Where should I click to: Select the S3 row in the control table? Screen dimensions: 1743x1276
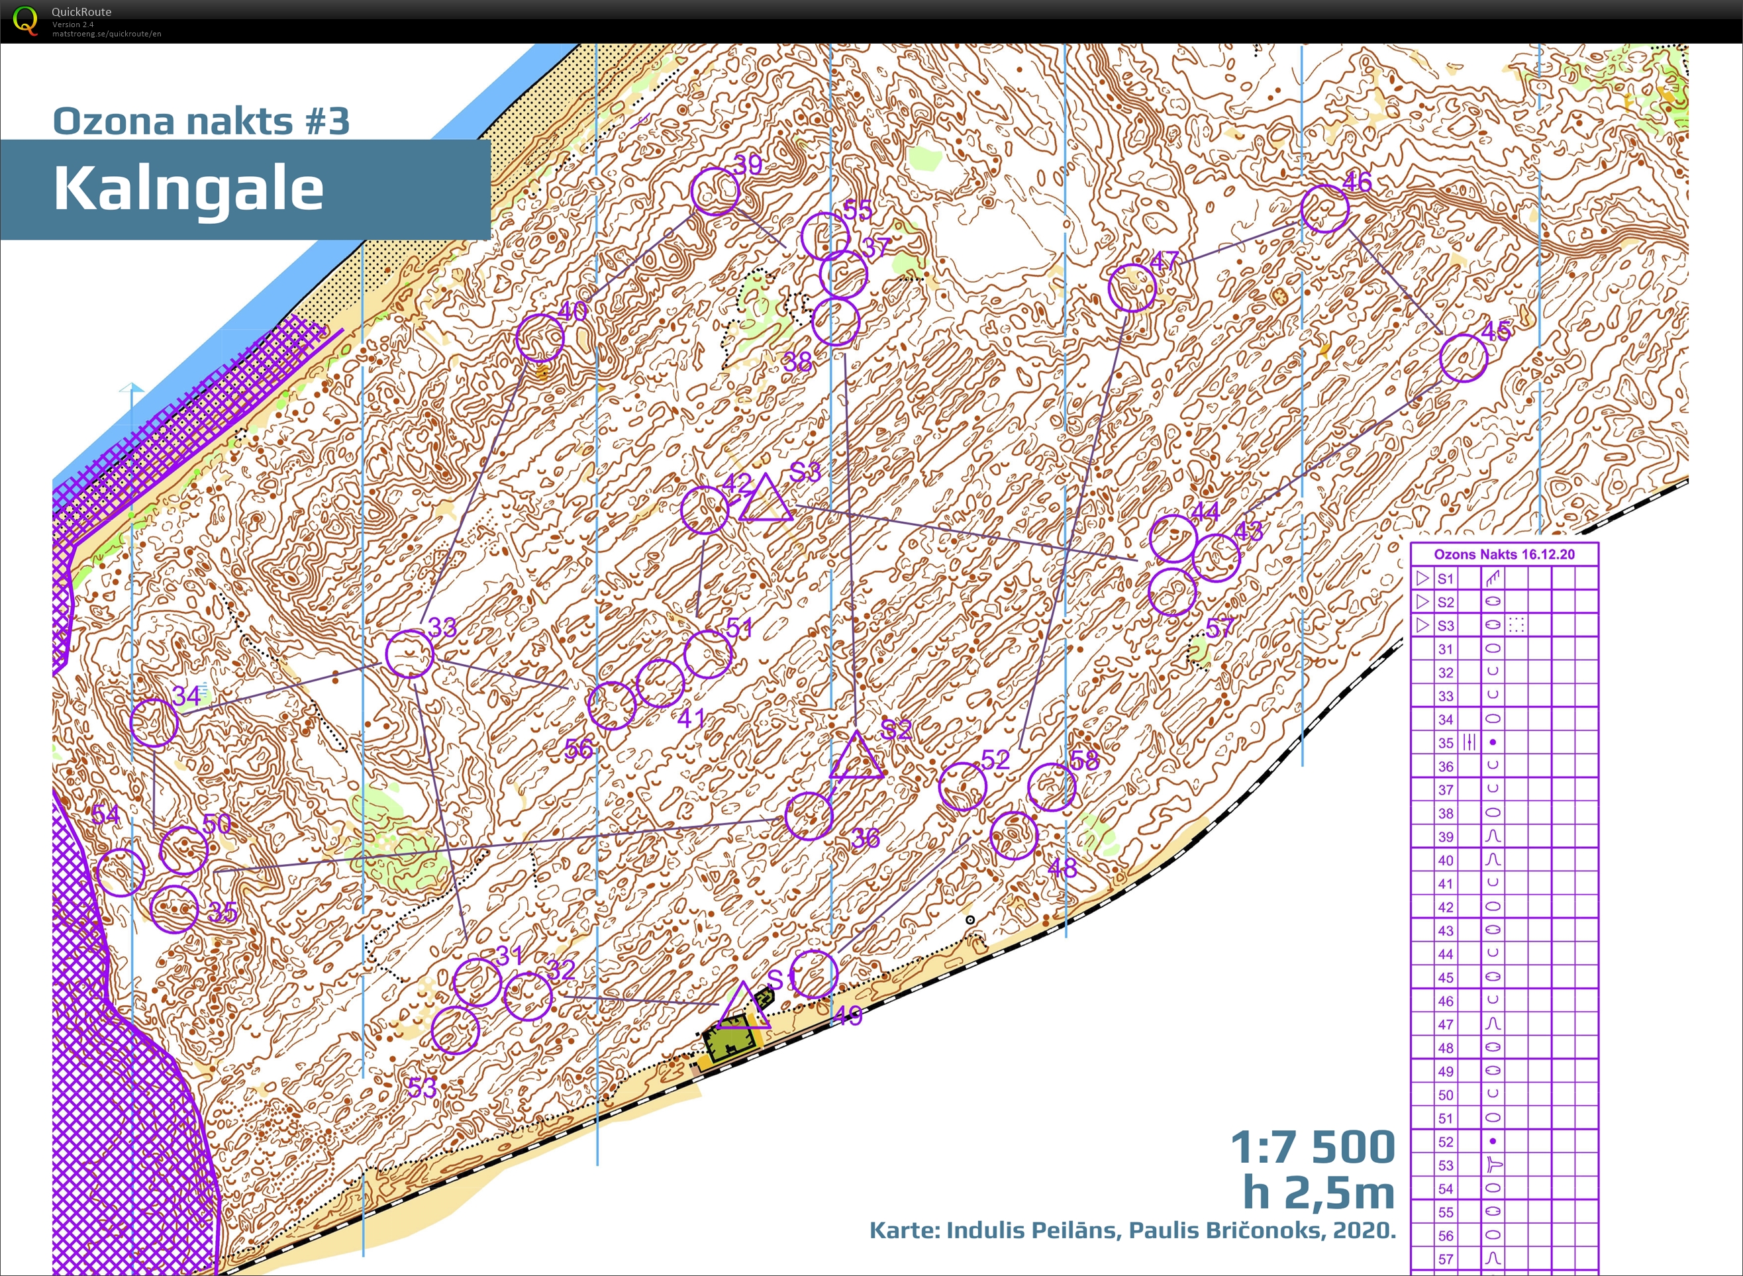[x=1503, y=625]
